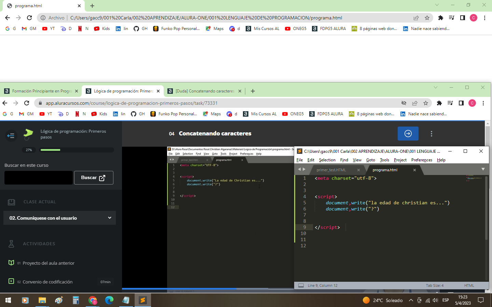Switch to [Duda] Concatenando caracteres tab
492x307 pixels.
(205, 91)
